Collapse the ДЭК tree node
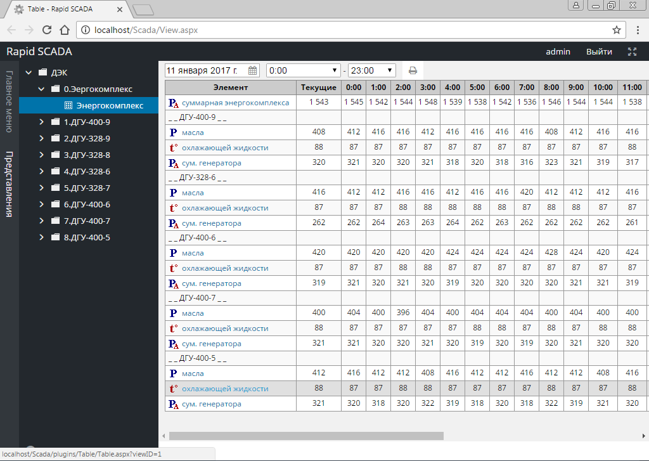Image resolution: width=649 pixels, height=461 pixels. (29, 72)
